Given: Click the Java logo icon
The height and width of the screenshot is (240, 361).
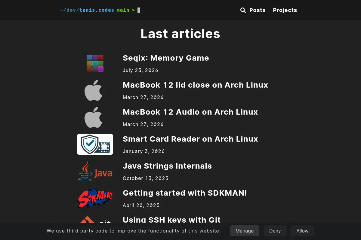Looking at the screenshot, I should [95, 171].
